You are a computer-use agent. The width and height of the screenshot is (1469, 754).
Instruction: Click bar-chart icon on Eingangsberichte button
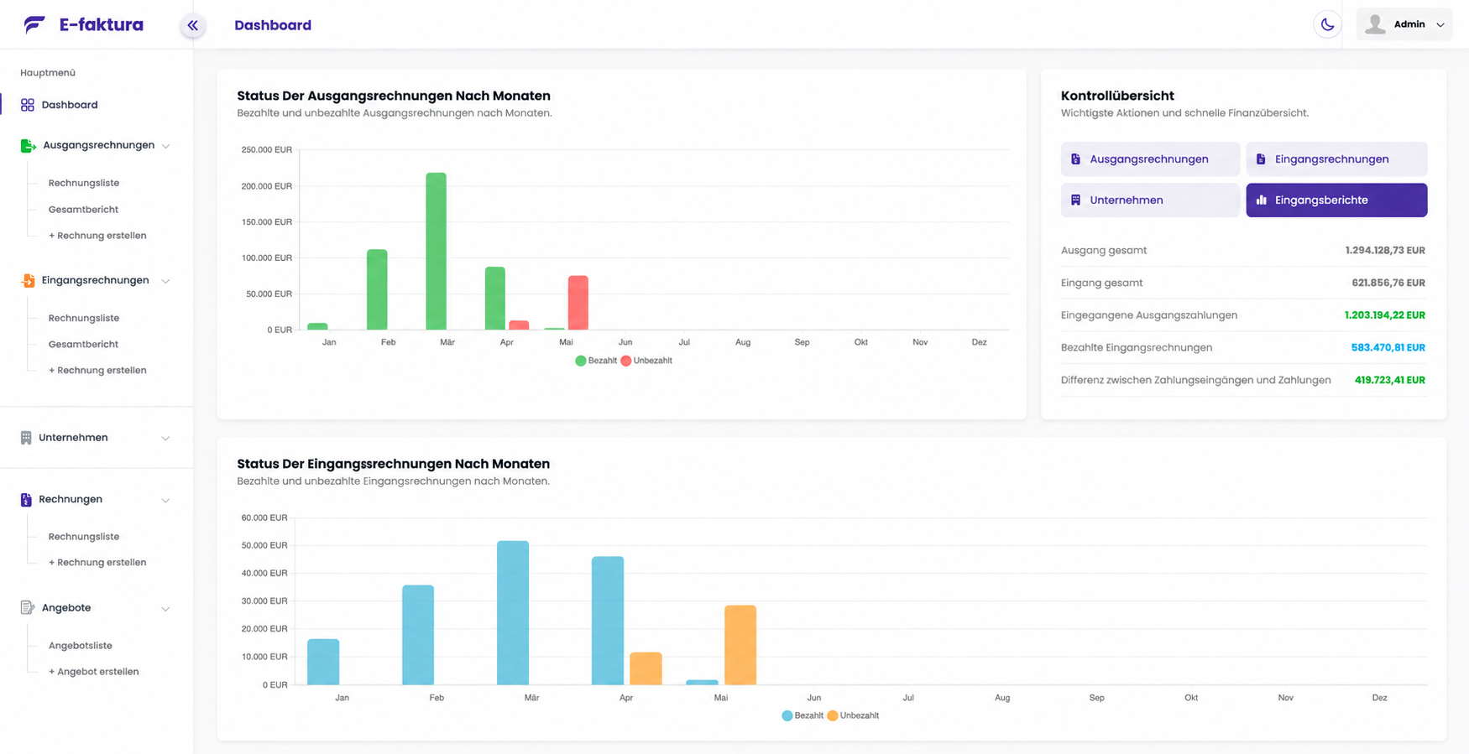coord(1261,200)
